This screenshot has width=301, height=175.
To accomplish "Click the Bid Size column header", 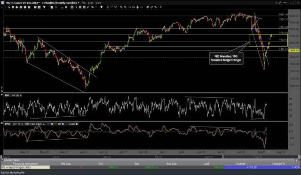I will click(x=66, y=164).
